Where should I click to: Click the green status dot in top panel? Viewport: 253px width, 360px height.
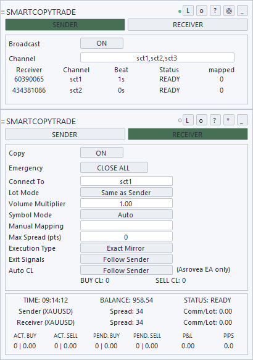[x=180, y=11]
